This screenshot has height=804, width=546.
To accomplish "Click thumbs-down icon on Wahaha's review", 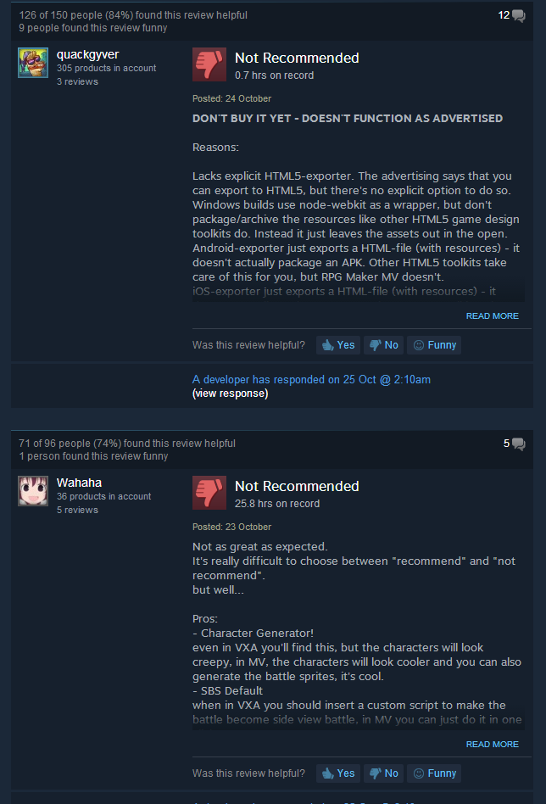I will tap(209, 493).
